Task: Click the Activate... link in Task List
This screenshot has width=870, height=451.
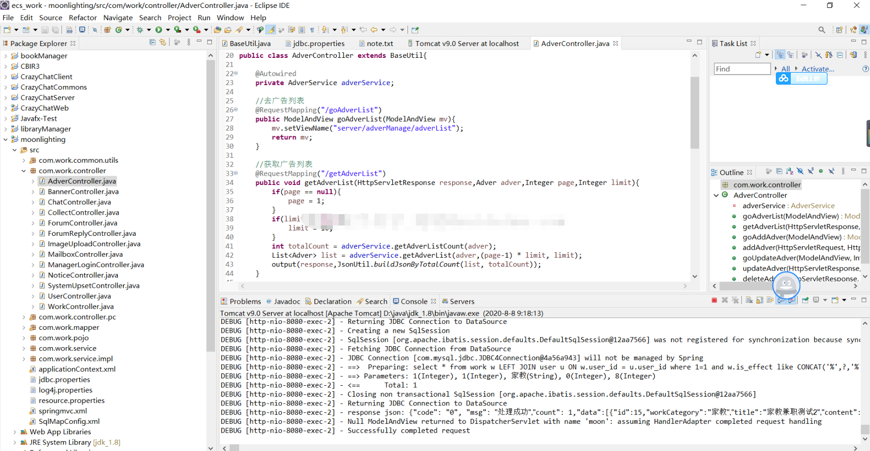Action: (818, 69)
